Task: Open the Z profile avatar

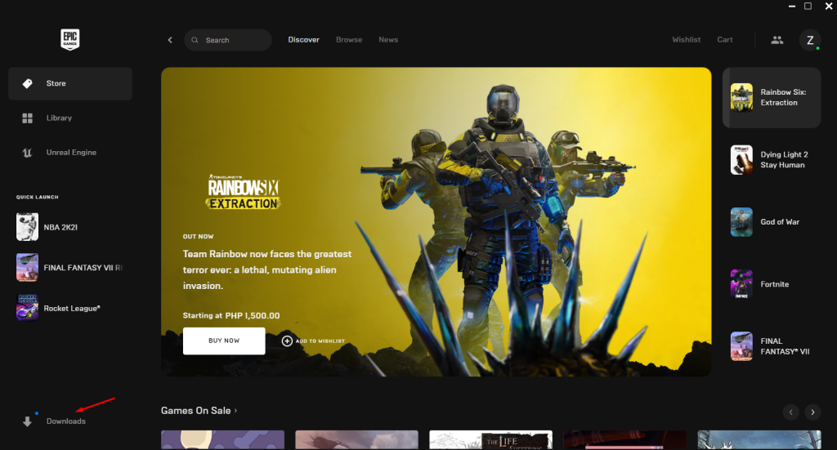Action: [810, 40]
